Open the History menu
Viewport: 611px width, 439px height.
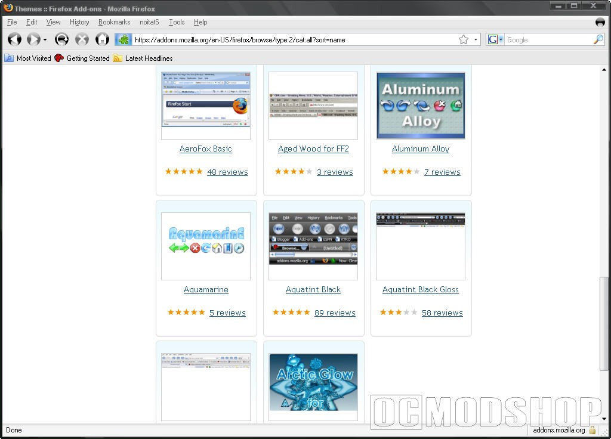click(x=79, y=22)
